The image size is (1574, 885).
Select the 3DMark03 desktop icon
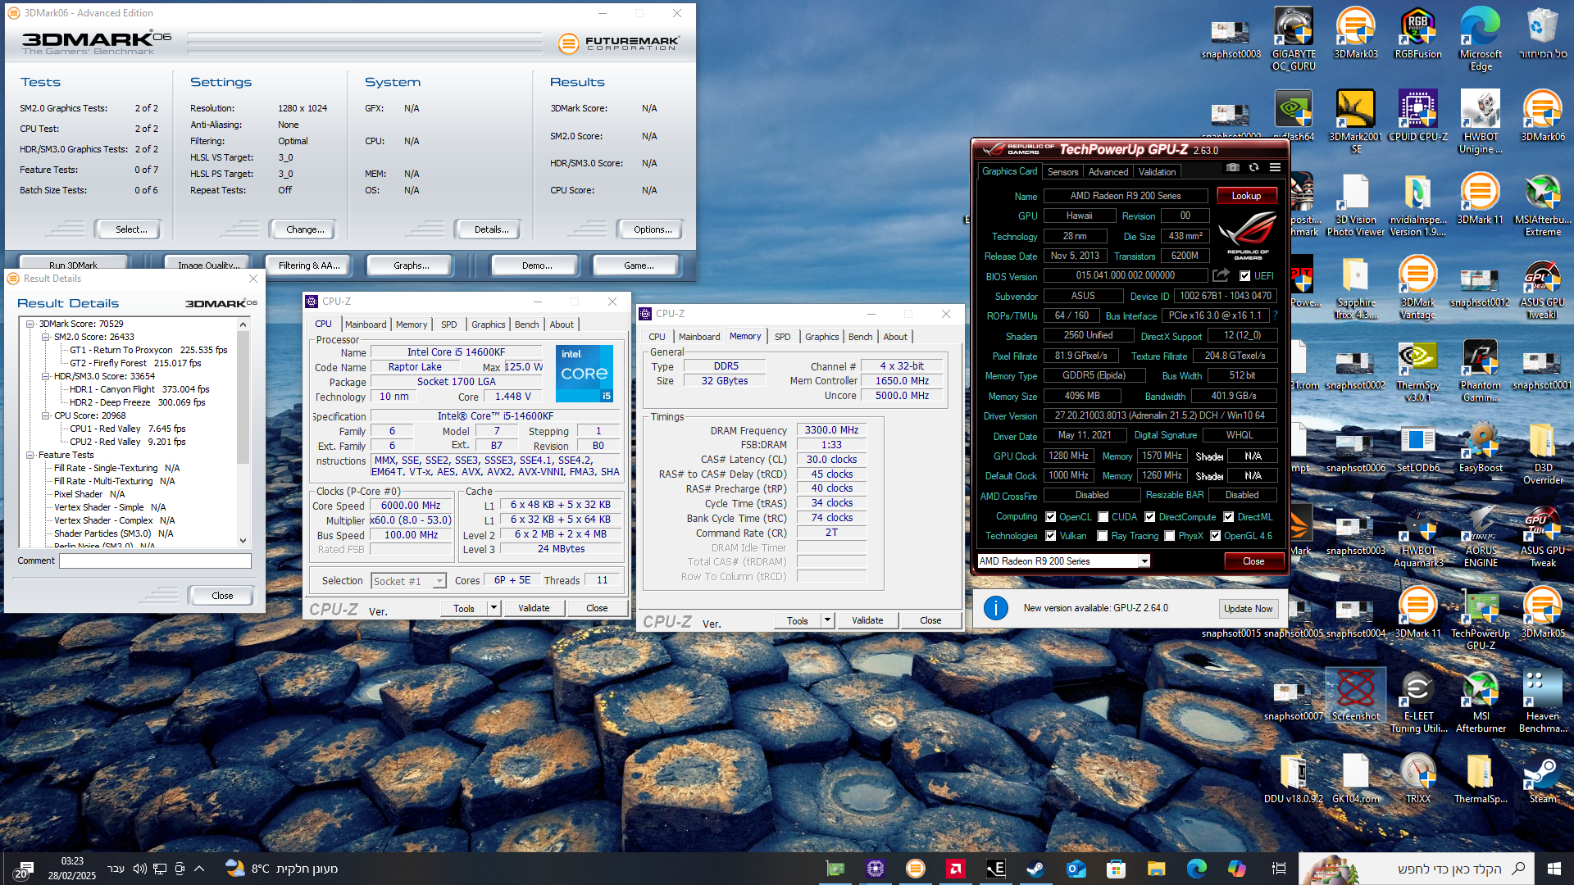click(x=1356, y=33)
